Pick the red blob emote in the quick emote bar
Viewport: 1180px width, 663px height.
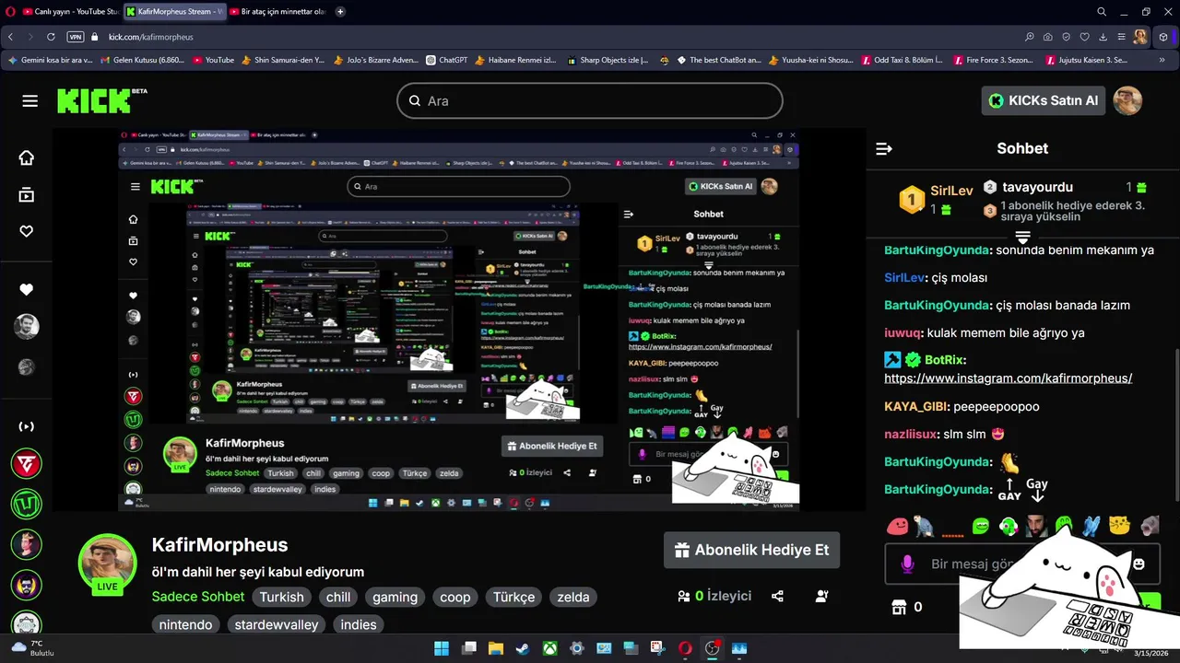click(x=897, y=526)
